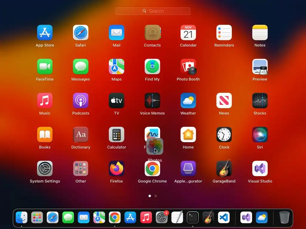Open Messages in the Launchpad grid

pos(81,66)
